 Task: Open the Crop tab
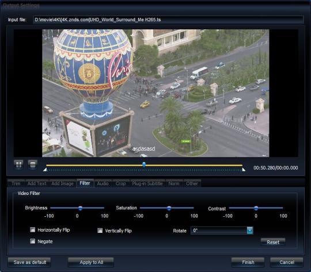tap(120, 183)
